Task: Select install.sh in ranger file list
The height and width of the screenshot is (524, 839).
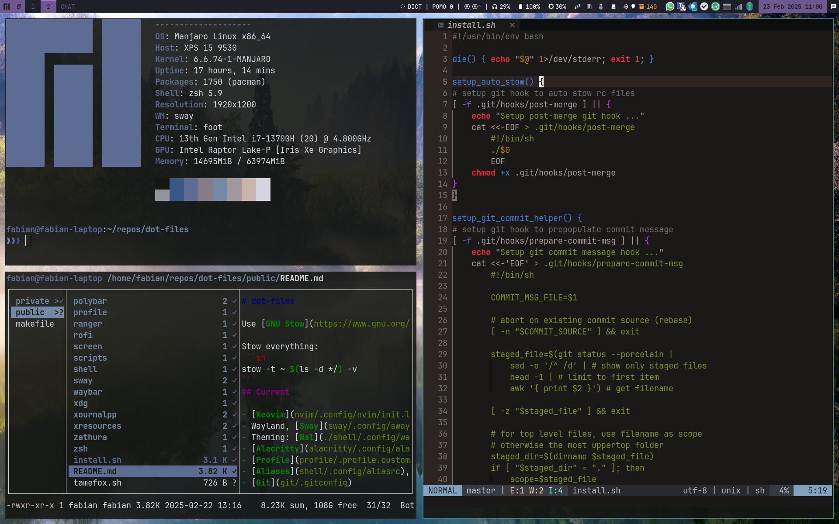Action: pos(153,460)
